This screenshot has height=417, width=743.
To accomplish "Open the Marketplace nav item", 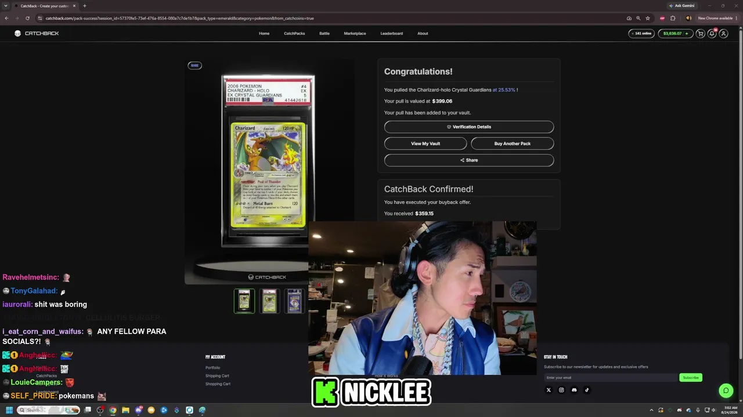I will point(355,34).
